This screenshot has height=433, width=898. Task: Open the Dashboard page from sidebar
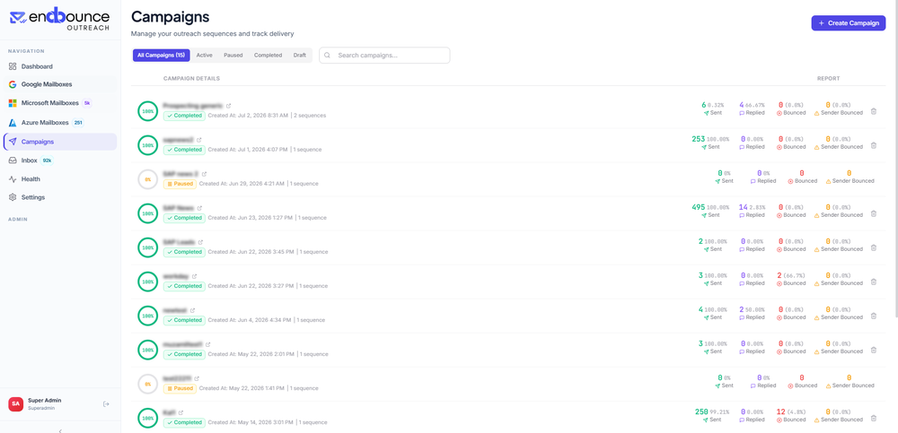59,66
